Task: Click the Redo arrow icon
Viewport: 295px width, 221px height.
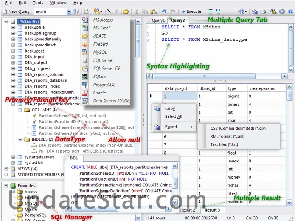Action: point(172,12)
